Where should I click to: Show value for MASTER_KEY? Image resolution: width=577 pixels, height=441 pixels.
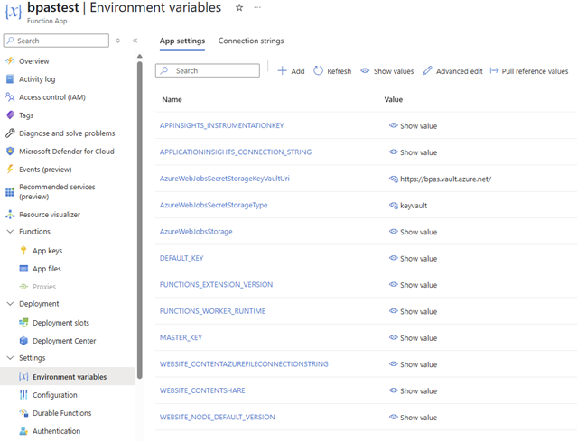[x=413, y=337]
